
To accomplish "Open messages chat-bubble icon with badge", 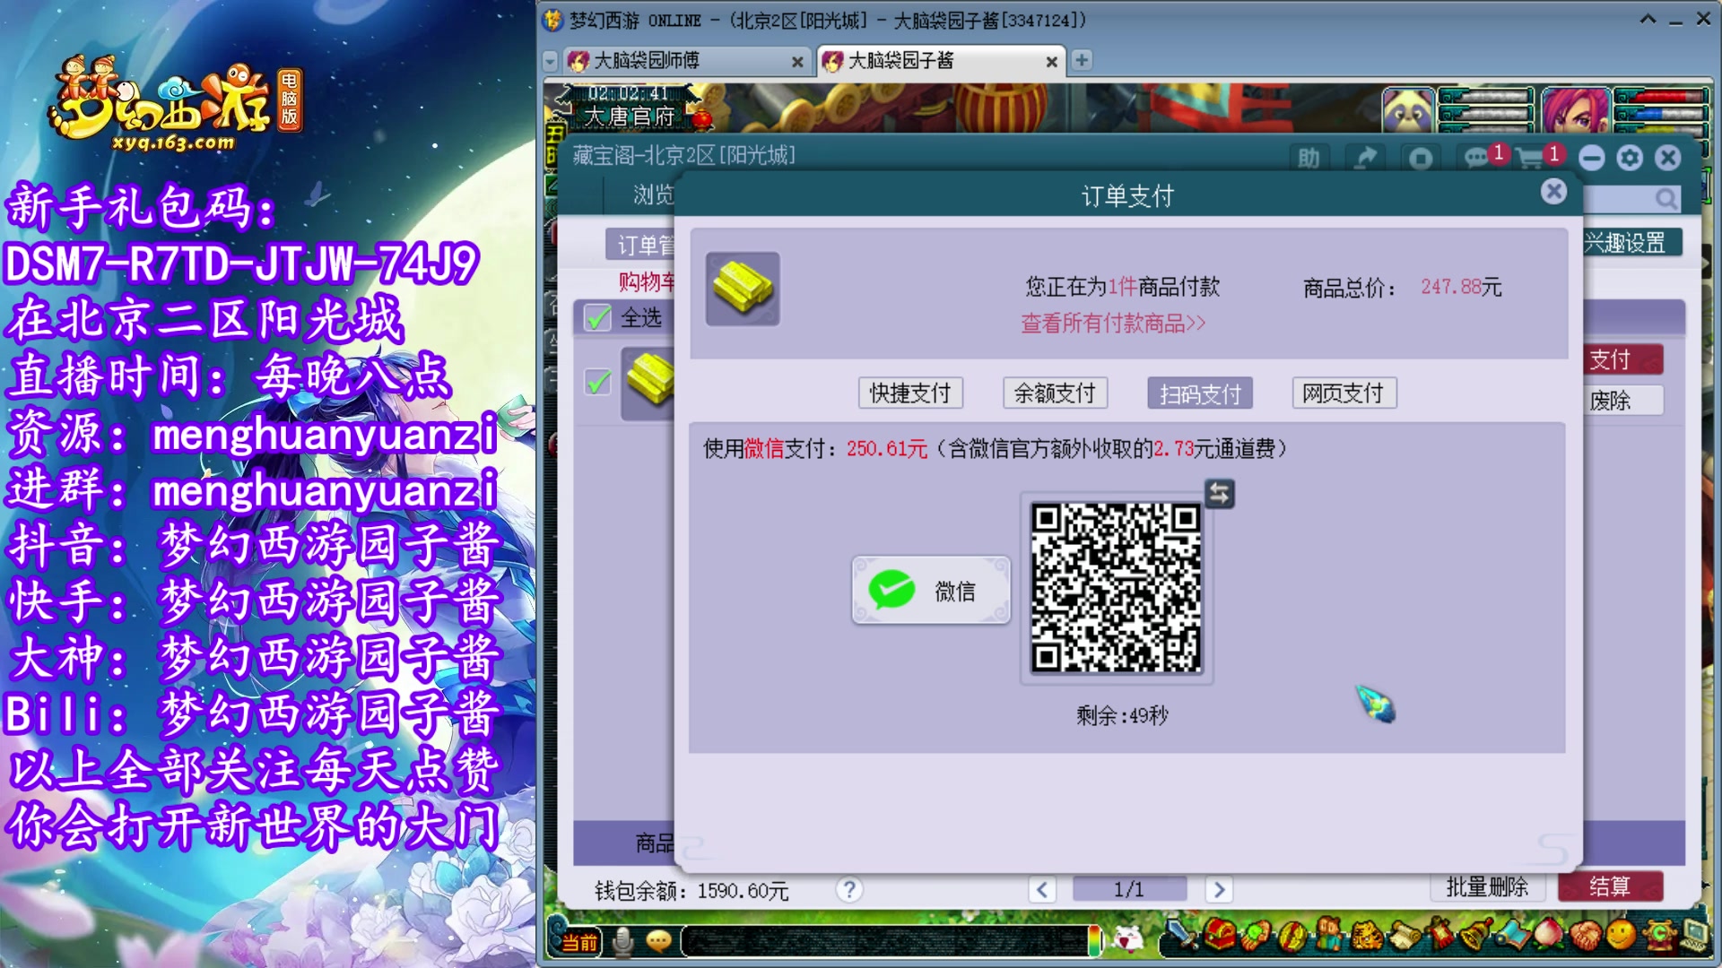I will [1476, 159].
